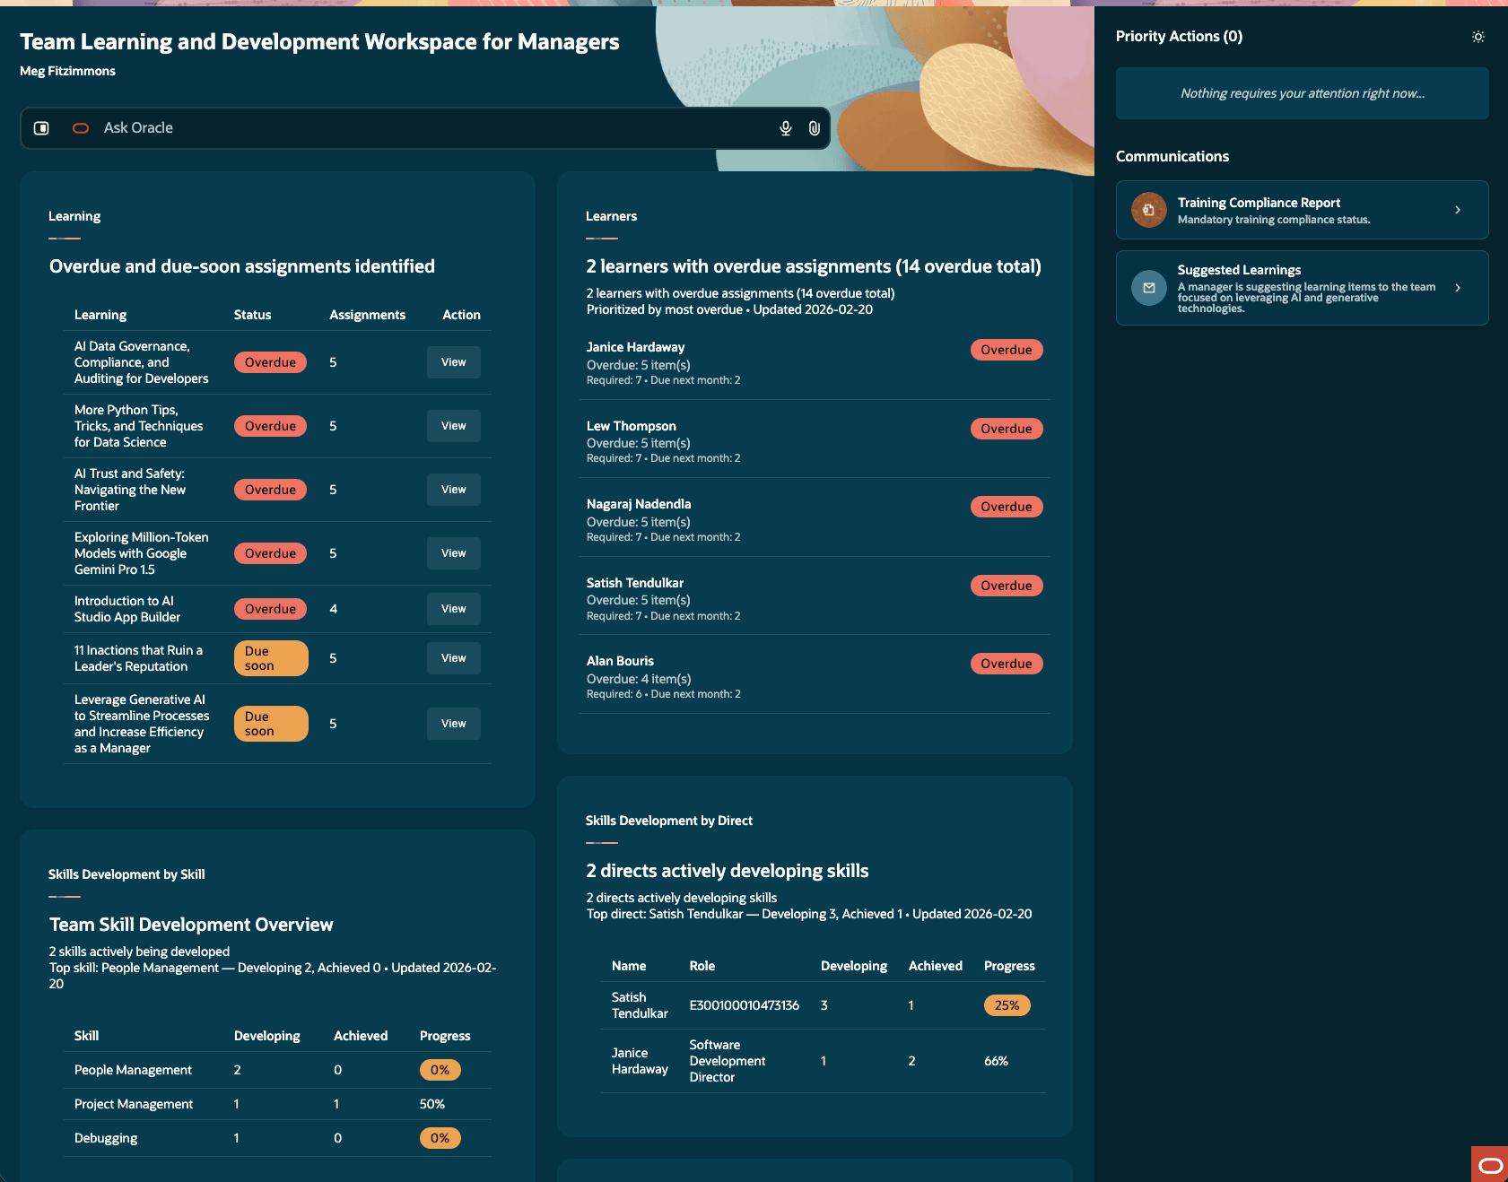View Introduction to AI Studio App Builder assignments
The image size is (1508, 1182).
click(x=453, y=609)
